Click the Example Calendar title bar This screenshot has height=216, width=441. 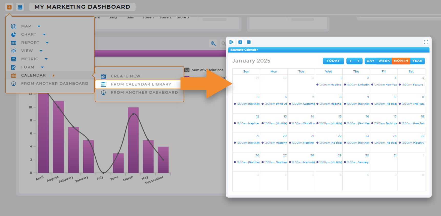click(x=329, y=50)
